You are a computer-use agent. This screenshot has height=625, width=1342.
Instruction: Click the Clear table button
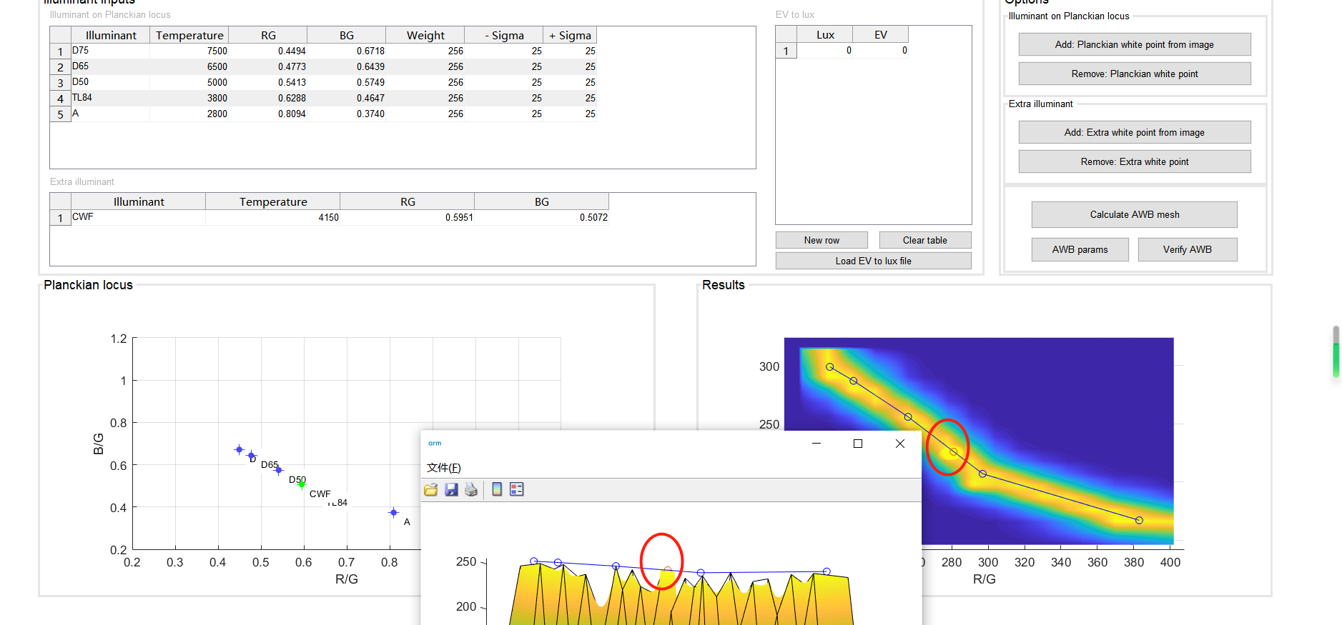point(924,240)
